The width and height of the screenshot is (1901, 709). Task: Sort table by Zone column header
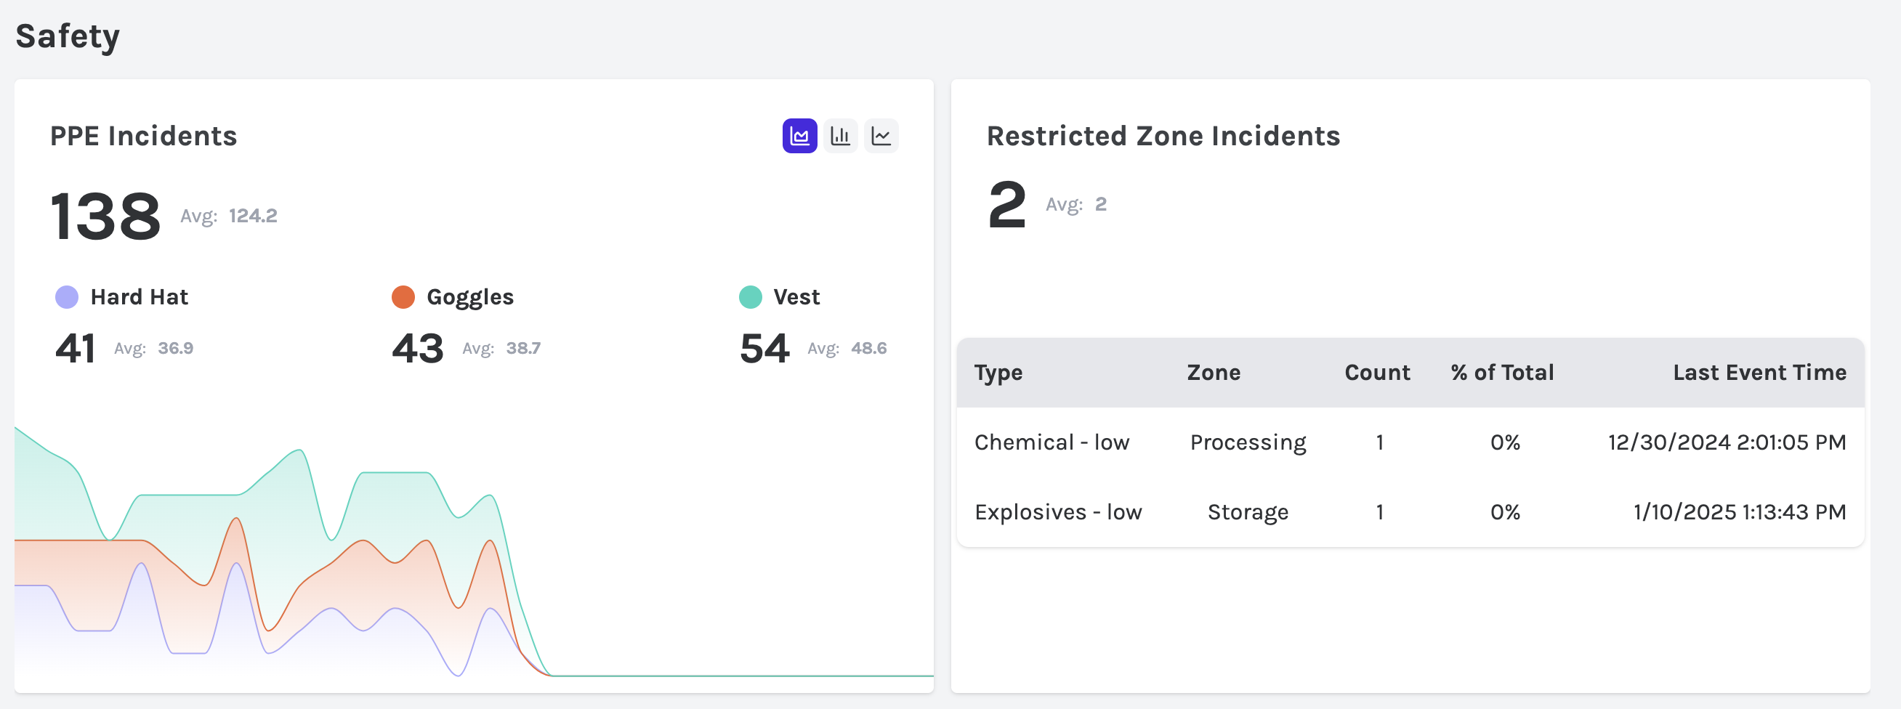point(1214,373)
